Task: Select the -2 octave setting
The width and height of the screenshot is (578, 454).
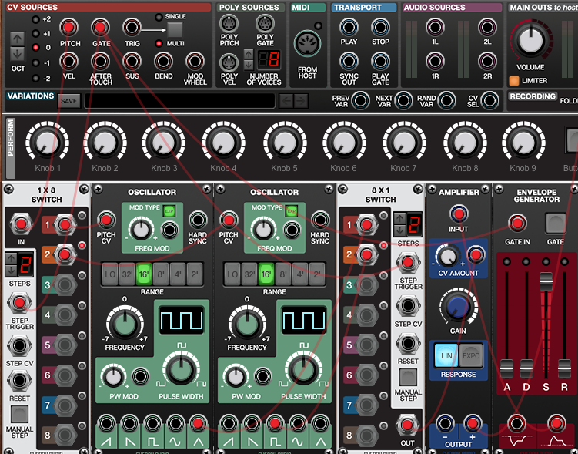Action: click(35, 78)
